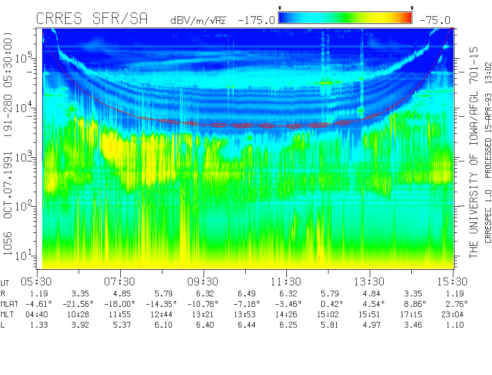492x375 pixels.
Task: Select the 13:30 UT time label
Action: pyautogui.click(x=370, y=280)
